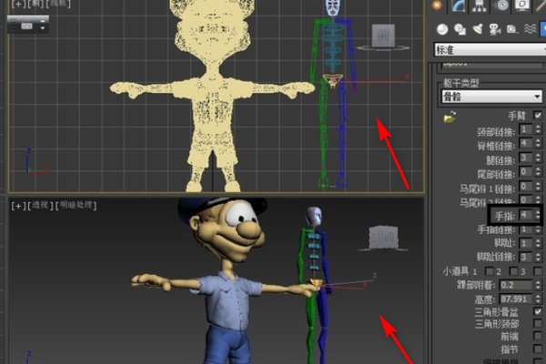Screen dimensions: 546x364
Task: Open the 骨骼 body type dropdown
Action: point(491,96)
